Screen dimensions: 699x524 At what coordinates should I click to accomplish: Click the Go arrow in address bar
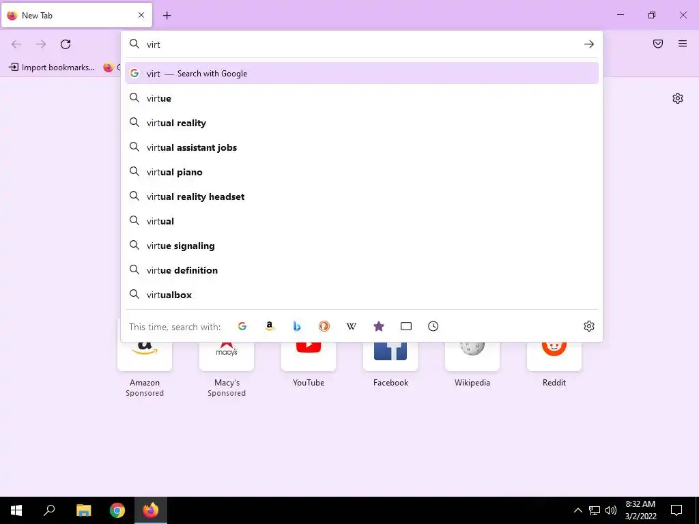tap(589, 44)
